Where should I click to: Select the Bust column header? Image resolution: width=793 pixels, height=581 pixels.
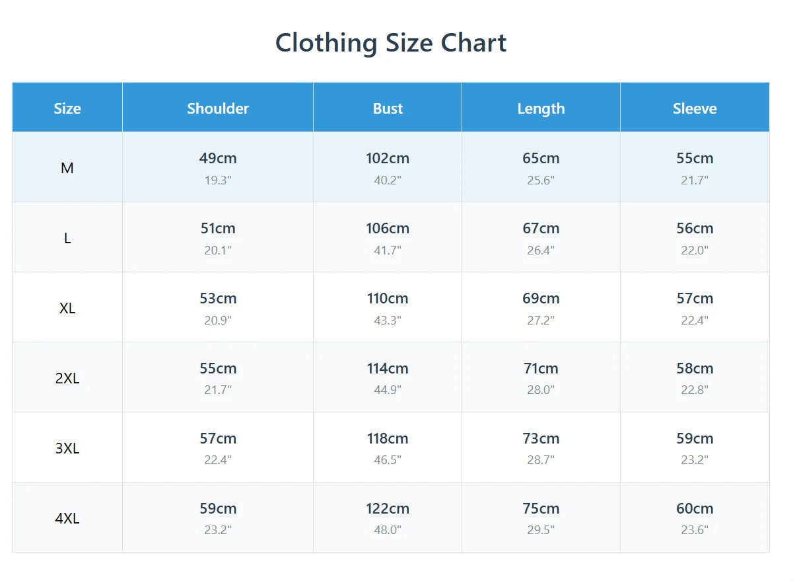coord(388,108)
